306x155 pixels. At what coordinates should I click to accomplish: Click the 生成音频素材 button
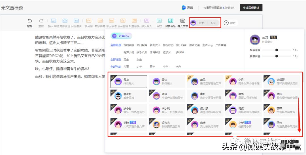(x=251, y=8)
